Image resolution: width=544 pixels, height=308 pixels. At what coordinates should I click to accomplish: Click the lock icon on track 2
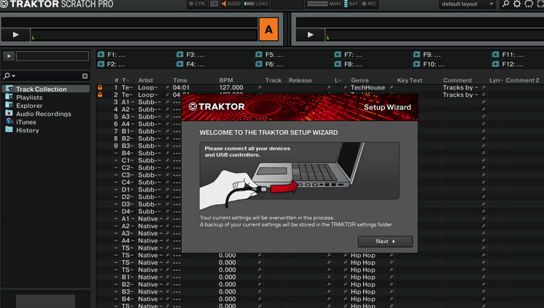point(100,95)
